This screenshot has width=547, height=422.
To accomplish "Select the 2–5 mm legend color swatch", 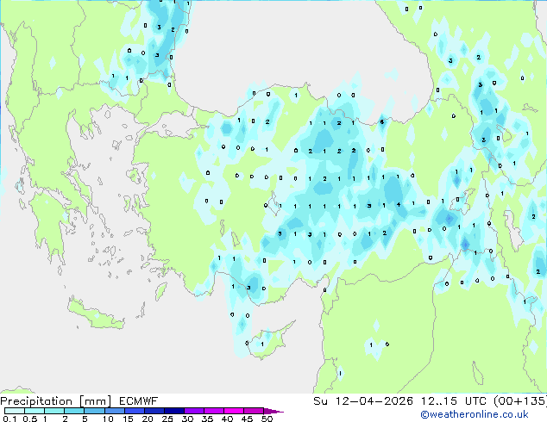I will (74, 411).
